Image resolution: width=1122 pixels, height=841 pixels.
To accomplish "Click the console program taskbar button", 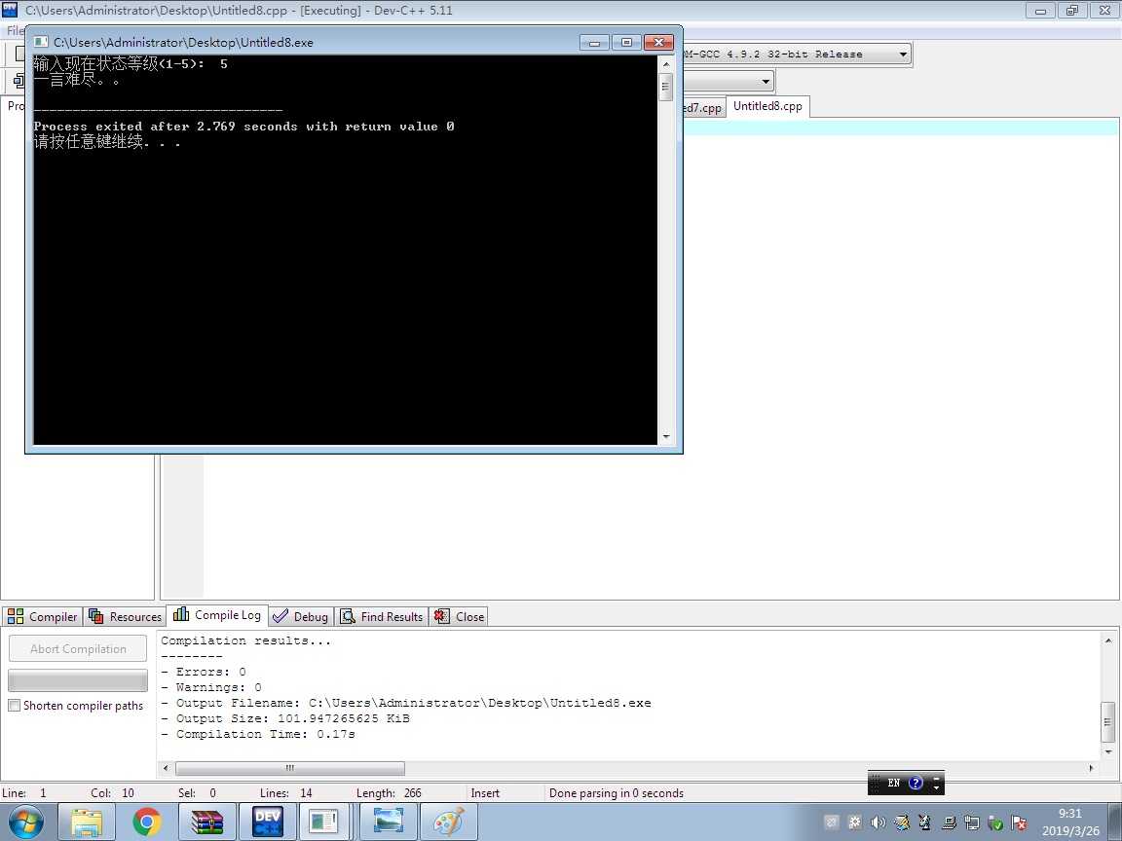I will [324, 822].
